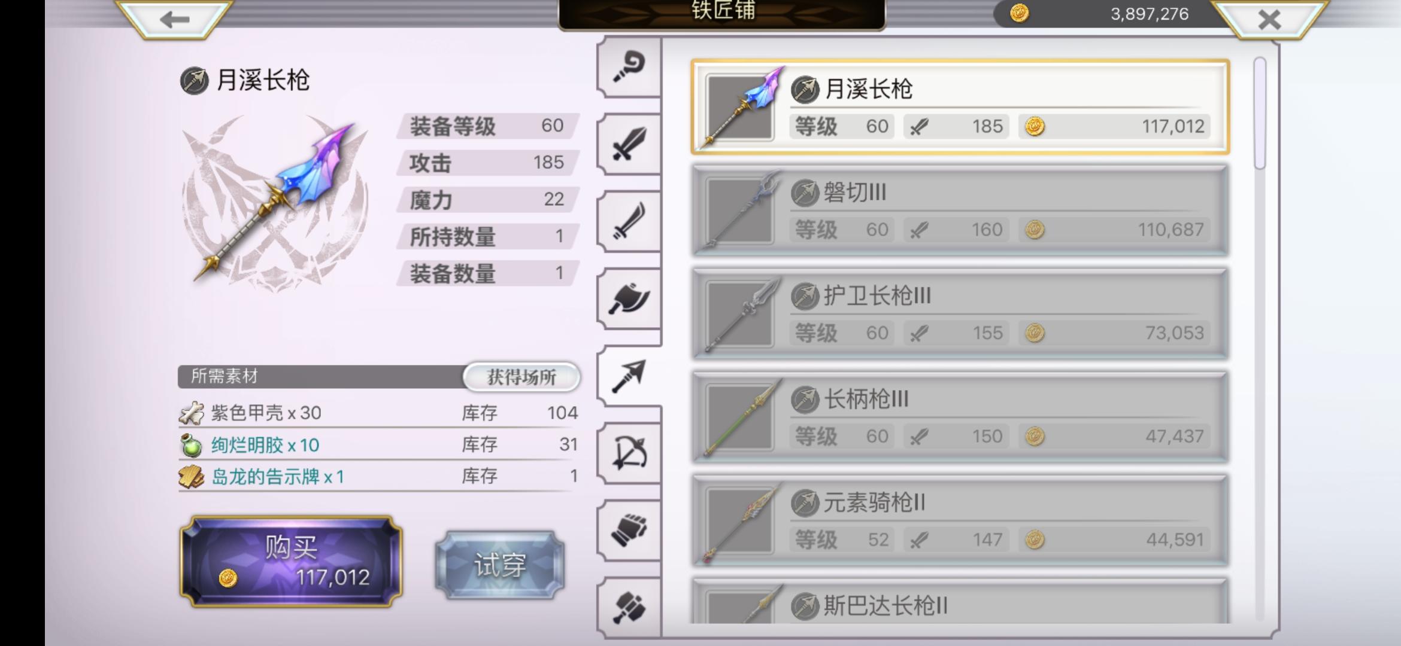Select the curved blade category tab

(629, 221)
